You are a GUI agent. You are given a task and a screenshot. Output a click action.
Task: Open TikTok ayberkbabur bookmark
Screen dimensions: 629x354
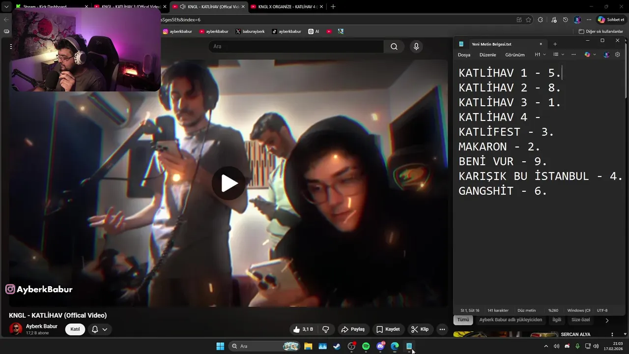[286, 31]
